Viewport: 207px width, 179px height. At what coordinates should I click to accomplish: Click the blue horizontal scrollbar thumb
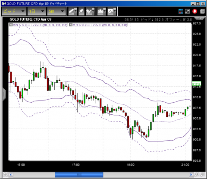click(79, 175)
